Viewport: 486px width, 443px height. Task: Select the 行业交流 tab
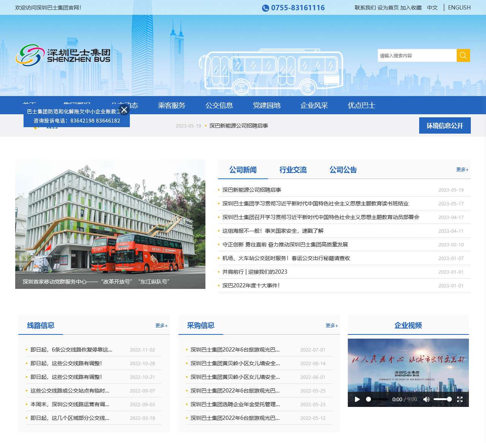[293, 170]
